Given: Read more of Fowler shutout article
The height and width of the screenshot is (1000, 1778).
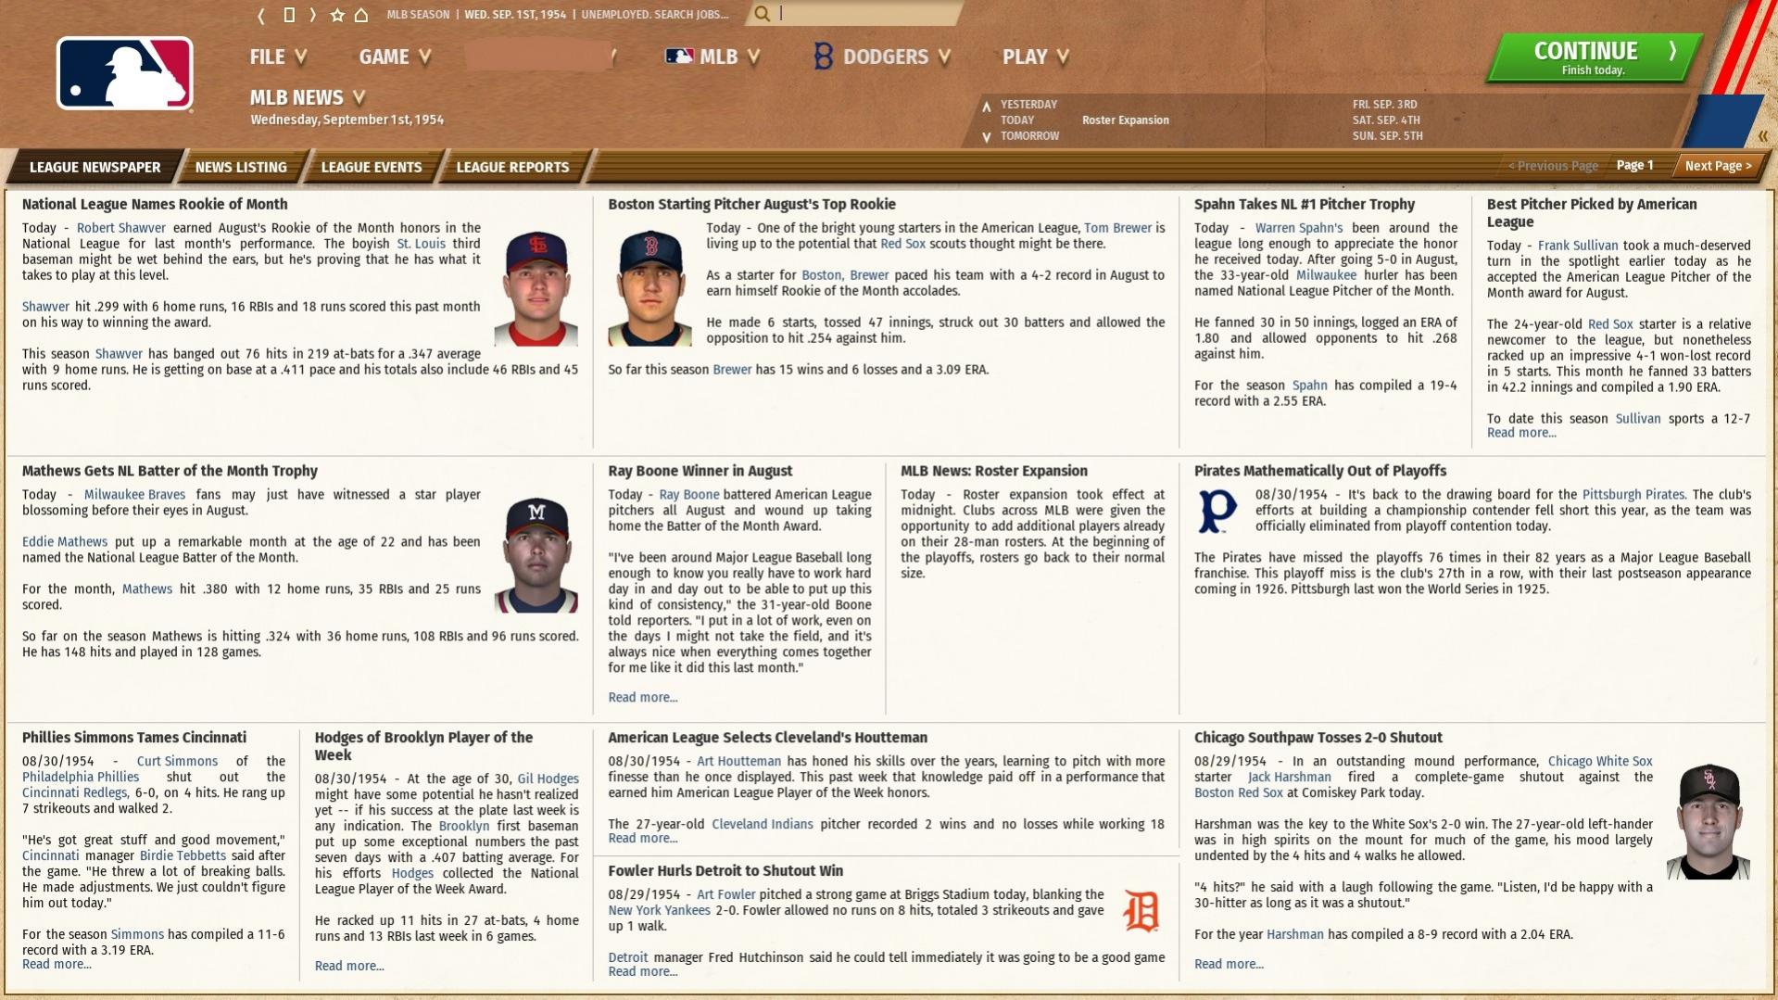Looking at the screenshot, I should [642, 972].
